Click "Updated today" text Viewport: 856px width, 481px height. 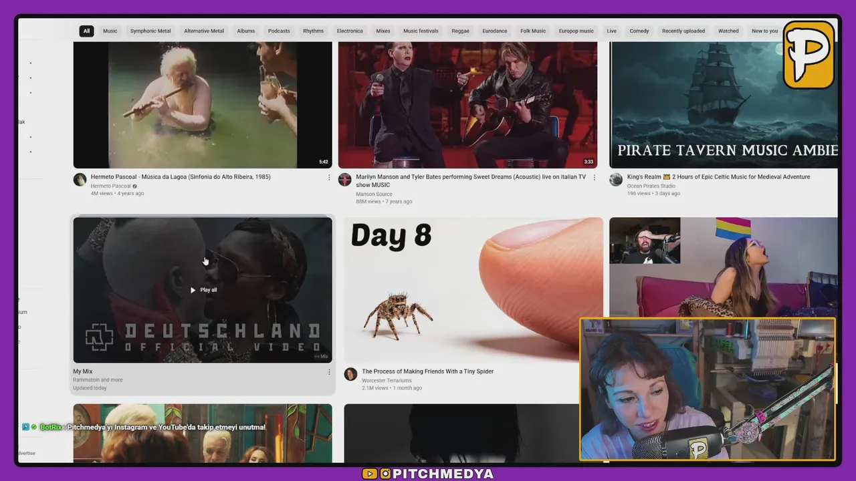(90, 388)
